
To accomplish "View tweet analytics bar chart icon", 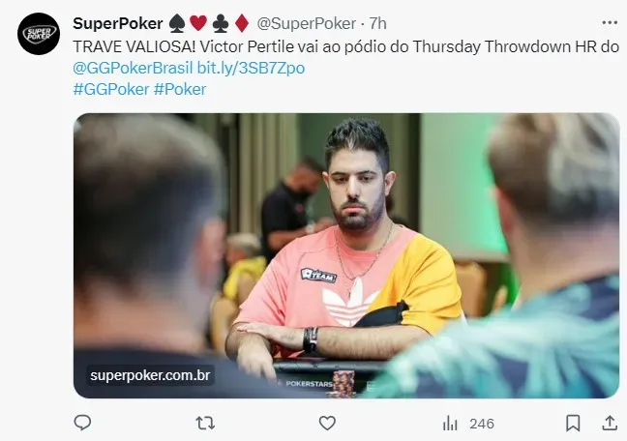I will pos(450,423).
